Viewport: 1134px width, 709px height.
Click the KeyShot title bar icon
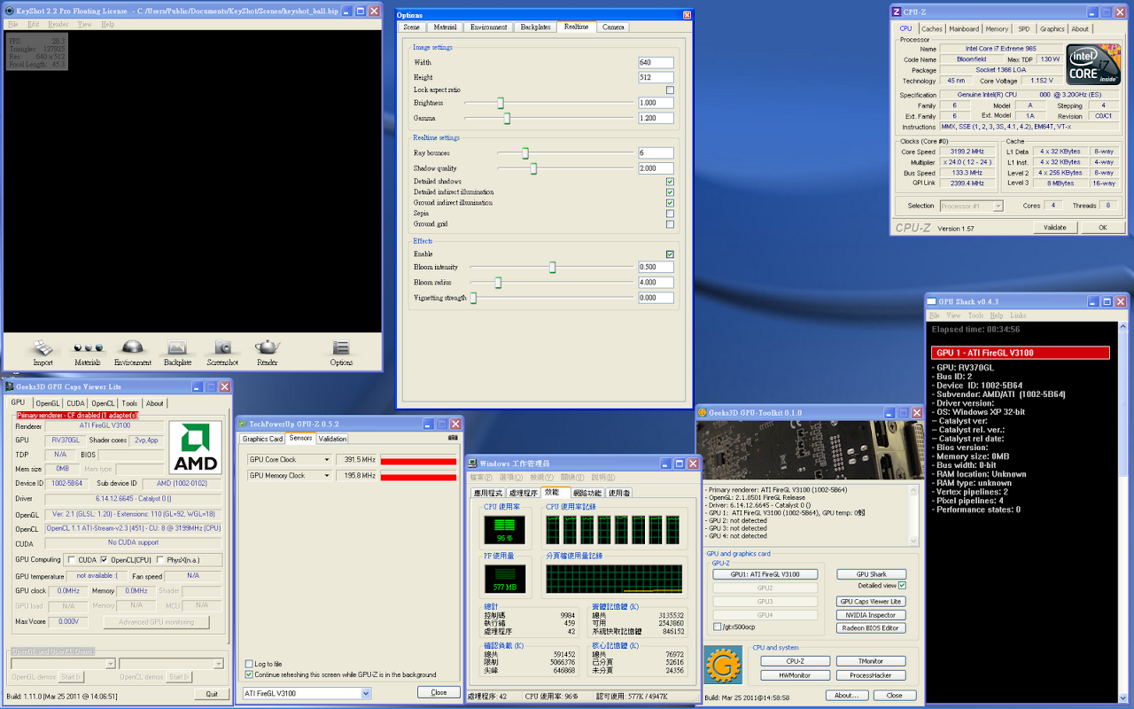tap(10, 11)
